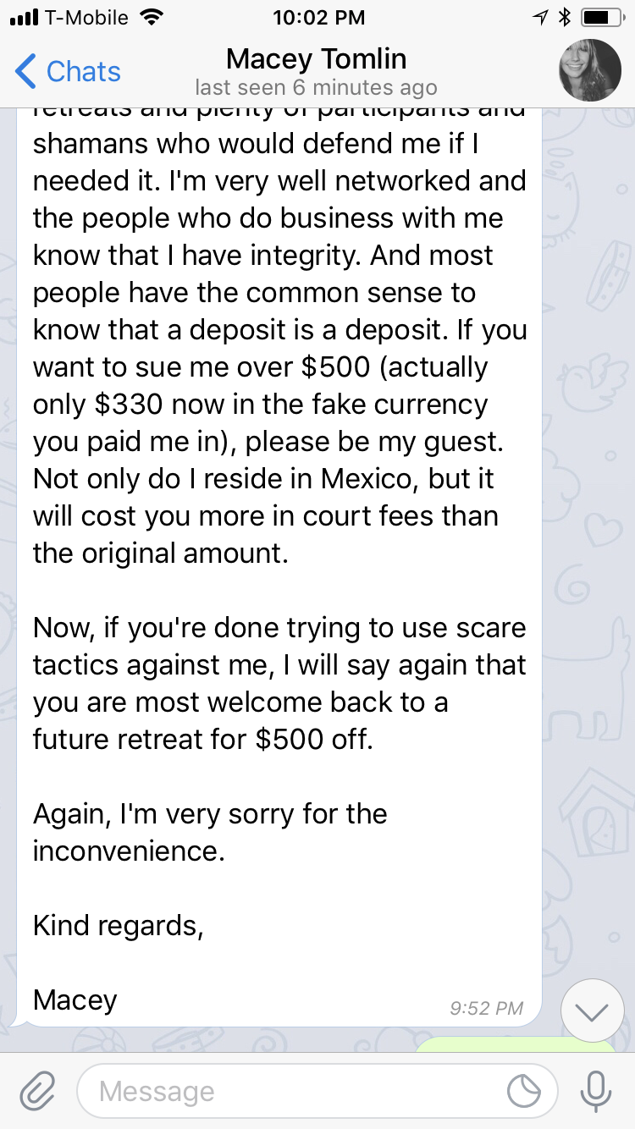
Task: Tap the cellular signal bars
Action: point(26,17)
